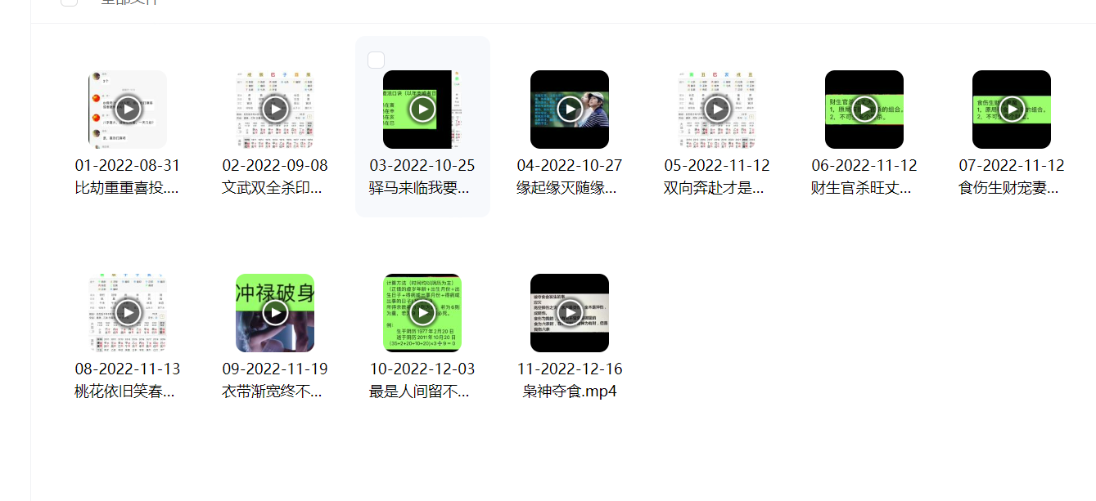1096x501 pixels.
Task: Play the 01-2022-08-31 video thumbnail
Action: (x=128, y=109)
